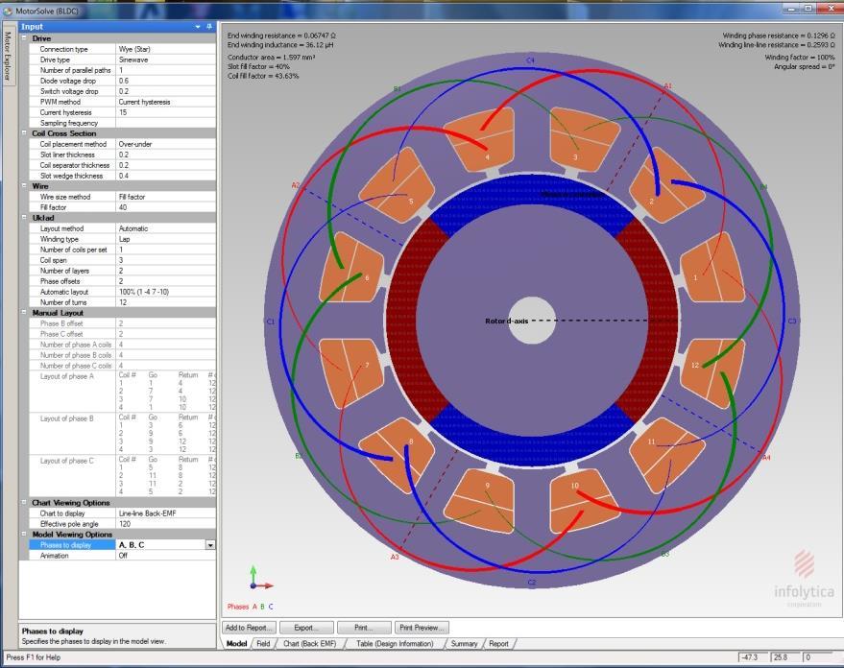844x668 pixels.
Task: Click the empty Sampling frequency value field
Action: 165,123
